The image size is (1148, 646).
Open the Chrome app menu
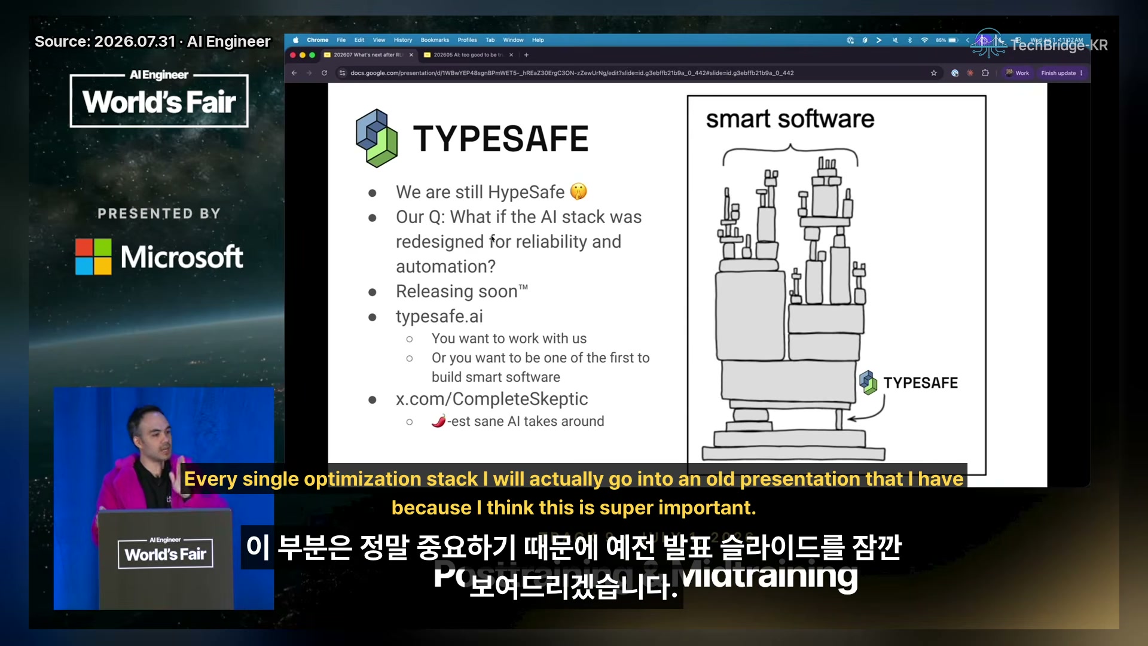pyautogui.click(x=317, y=40)
